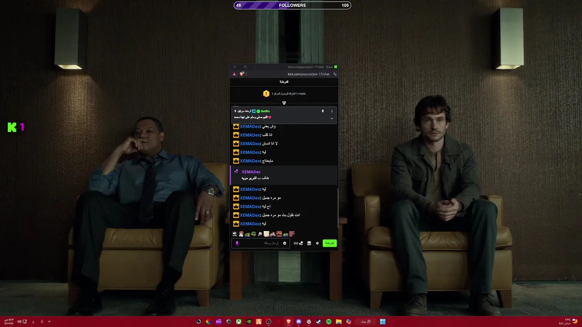582x327 pixels.
Task: Open volume control in system tray
Action: pyautogui.click(x=19, y=322)
